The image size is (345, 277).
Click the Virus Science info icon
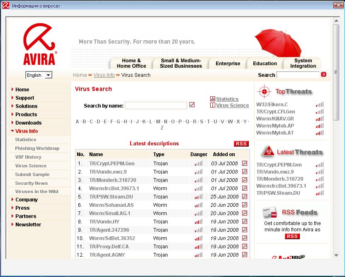213,105
